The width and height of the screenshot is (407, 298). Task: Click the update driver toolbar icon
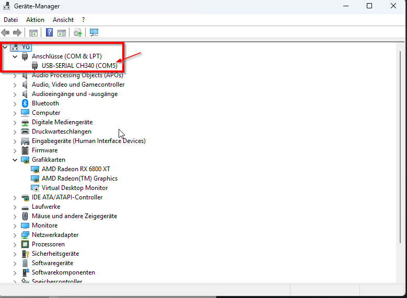click(78, 33)
